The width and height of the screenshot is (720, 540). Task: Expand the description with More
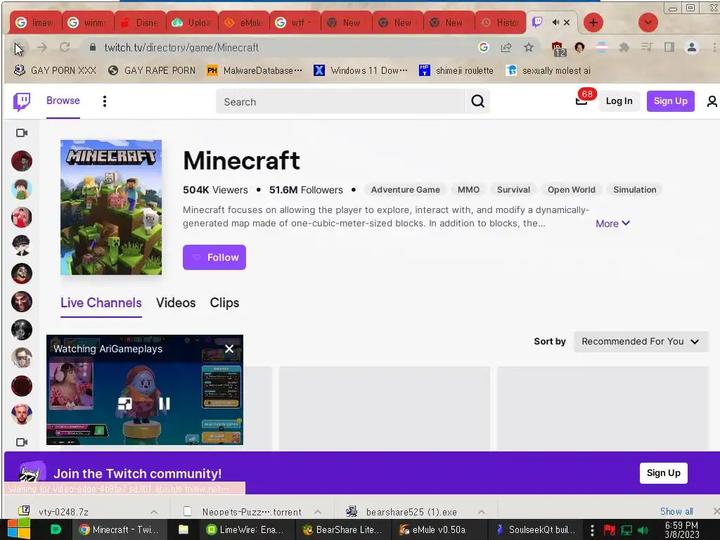pos(612,224)
